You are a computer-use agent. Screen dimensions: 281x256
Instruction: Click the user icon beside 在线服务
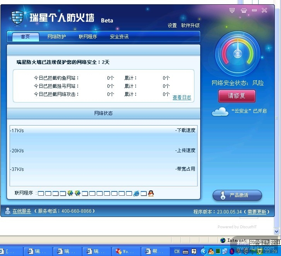[7, 211]
